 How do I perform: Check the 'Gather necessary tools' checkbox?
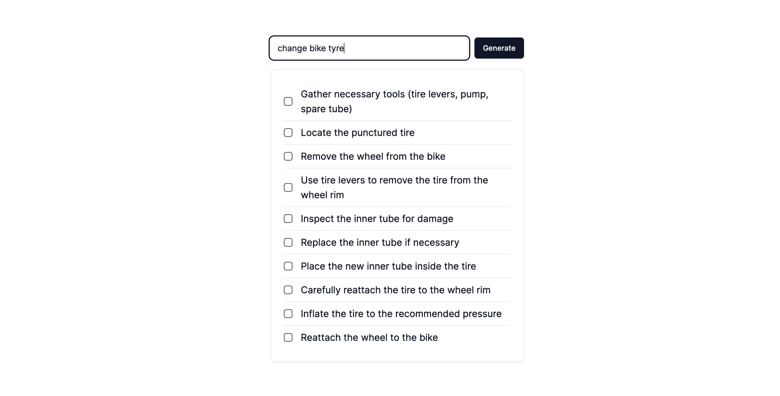(x=288, y=101)
